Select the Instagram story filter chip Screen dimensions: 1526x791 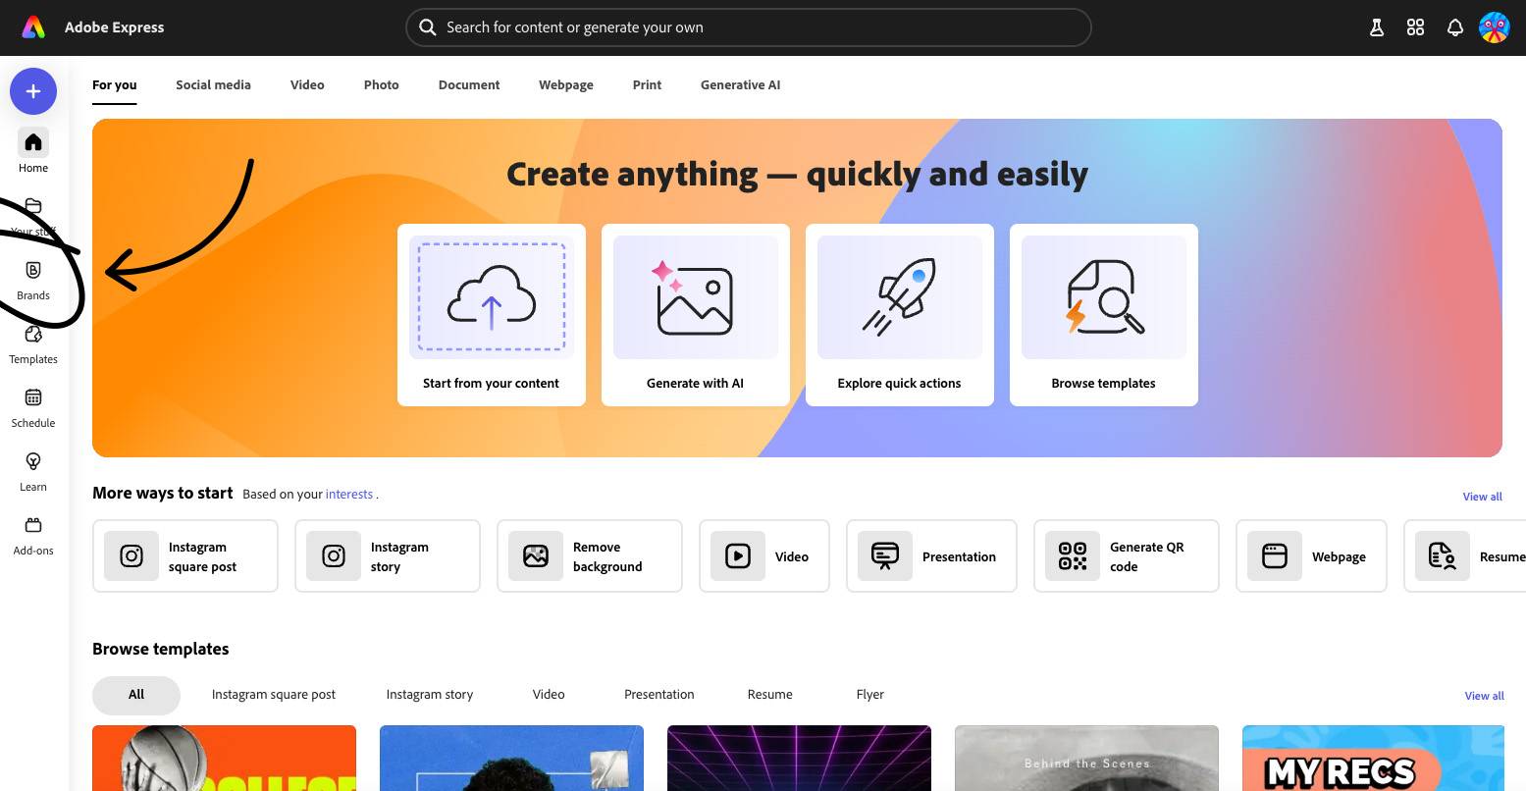(x=429, y=695)
